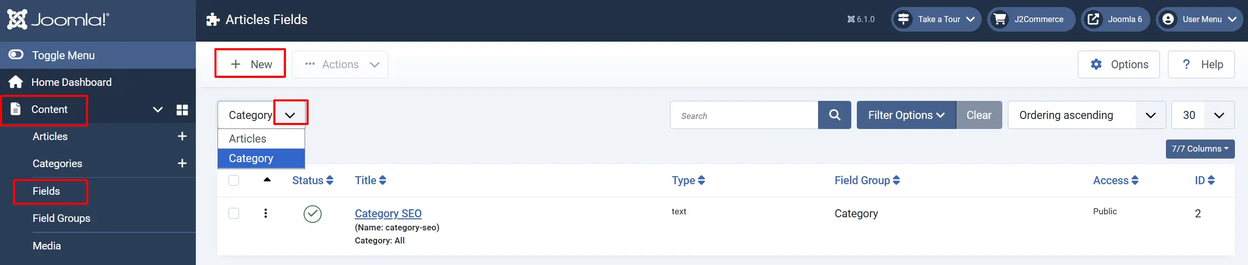The width and height of the screenshot is (1248, 265).
Task: Choose Articles from the context list
Action: tap(261, 139)
